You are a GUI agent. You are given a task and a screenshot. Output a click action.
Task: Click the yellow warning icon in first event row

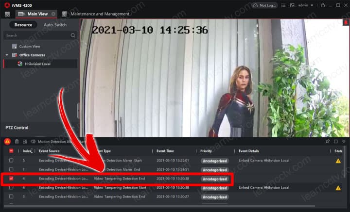click(338, 161)
